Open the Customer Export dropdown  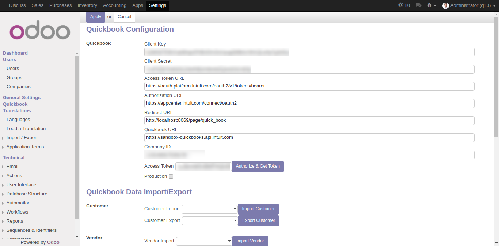pos(210,221)
